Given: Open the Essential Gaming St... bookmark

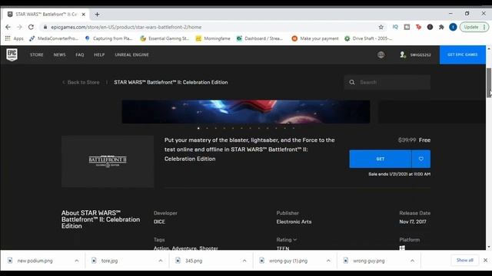Looking at the screenshot, I should (x=165, y=38).
